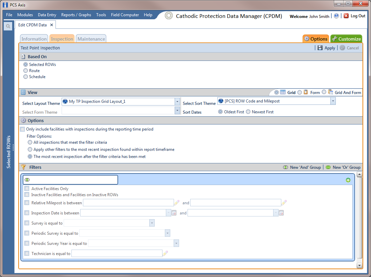Open the Select Sort Theme dropdown
Viewport: 371px width, 277px height.
pyautogui.click(x=333, y=101)
